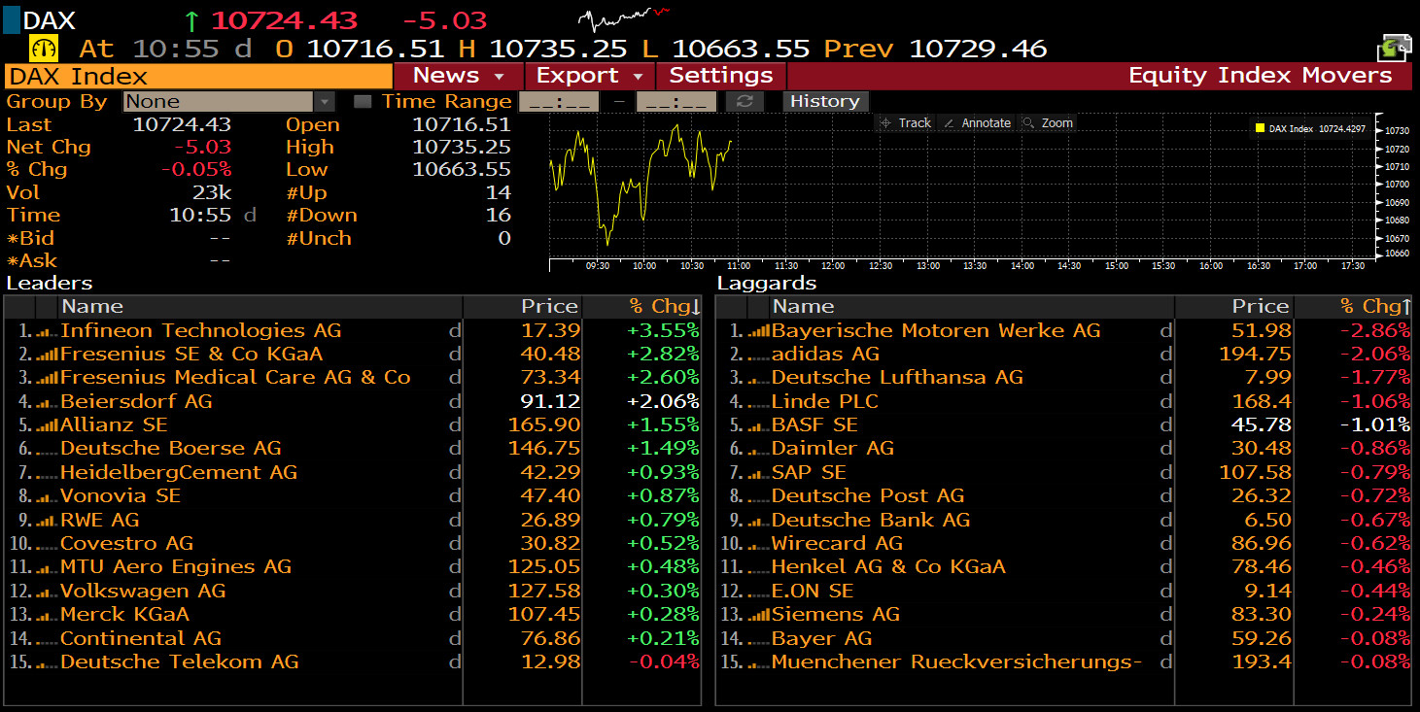
Task: Open Infineon Technologies AG in Leaders
Action: coord(201,331)
